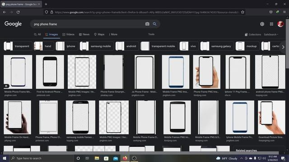Open the notification center icon

(x=283, y=158)
